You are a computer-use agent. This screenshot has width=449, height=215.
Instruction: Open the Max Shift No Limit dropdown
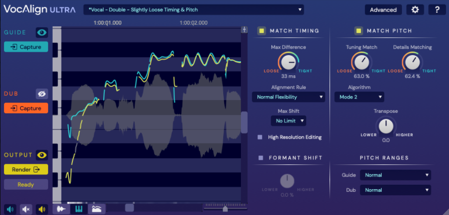pos(289,121)
